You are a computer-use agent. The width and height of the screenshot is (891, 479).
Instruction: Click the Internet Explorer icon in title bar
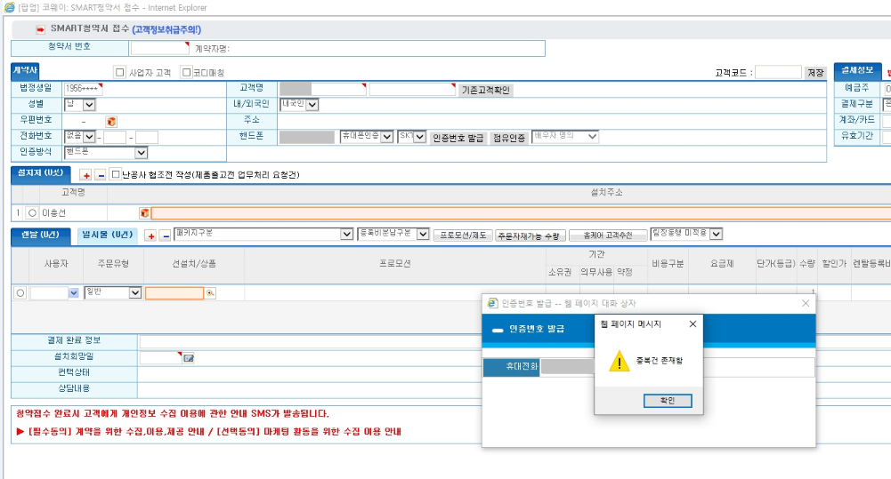pos(9,7)
